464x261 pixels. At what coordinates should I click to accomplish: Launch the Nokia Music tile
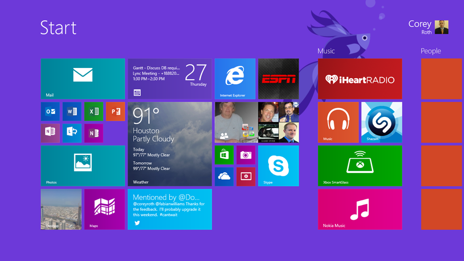click(360, 209)
